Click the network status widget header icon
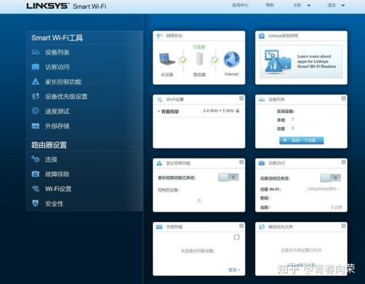Screen dimensions: 365x284 tap(159, 35)
